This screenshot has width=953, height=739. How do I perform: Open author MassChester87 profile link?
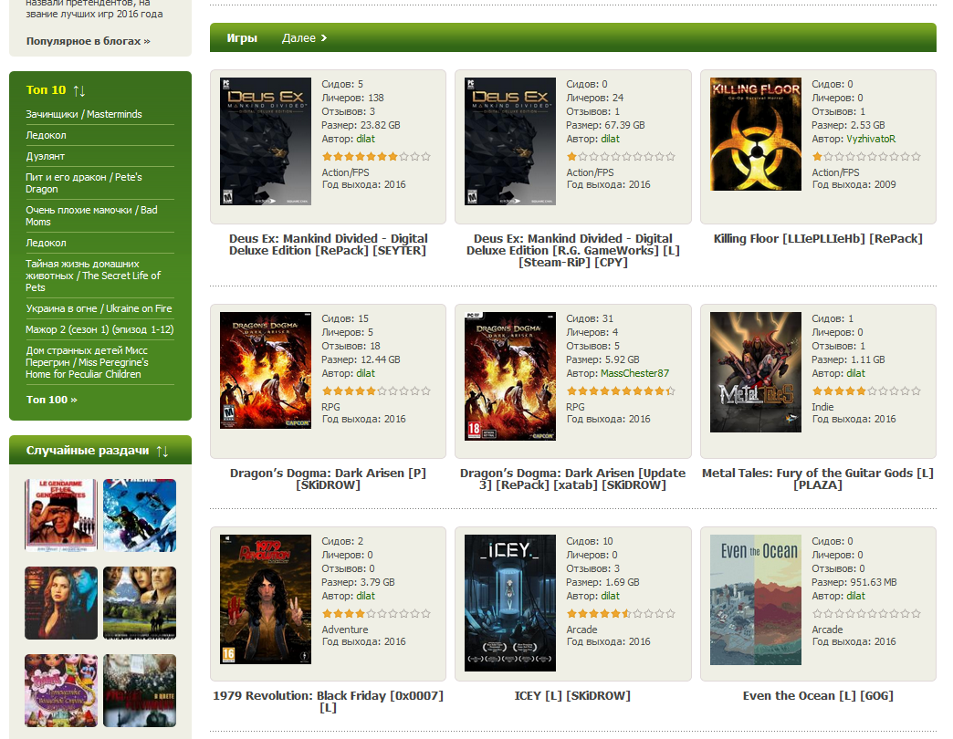point(634,373)
